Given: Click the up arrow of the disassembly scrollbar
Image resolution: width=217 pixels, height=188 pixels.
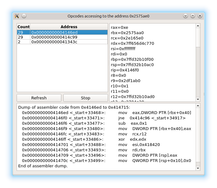Looking at the screenshot, I should point(198,106).
